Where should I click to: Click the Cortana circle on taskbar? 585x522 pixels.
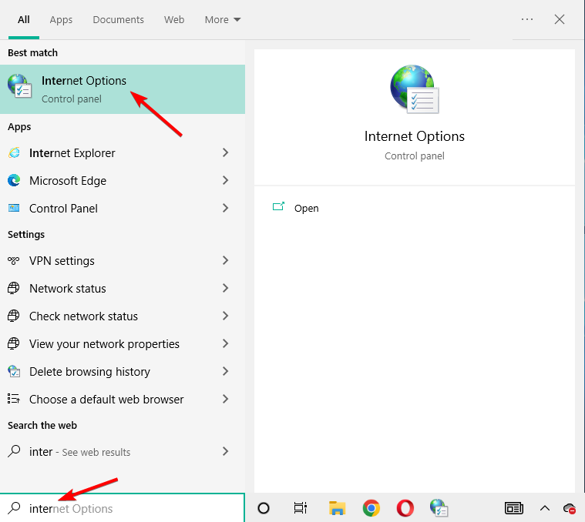[264, 508]
